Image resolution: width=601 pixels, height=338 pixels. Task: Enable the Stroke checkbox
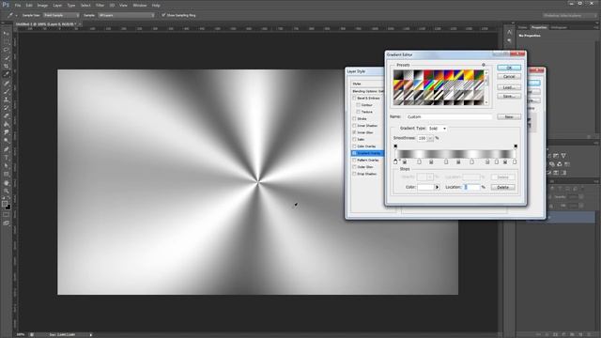click(354, 119)
